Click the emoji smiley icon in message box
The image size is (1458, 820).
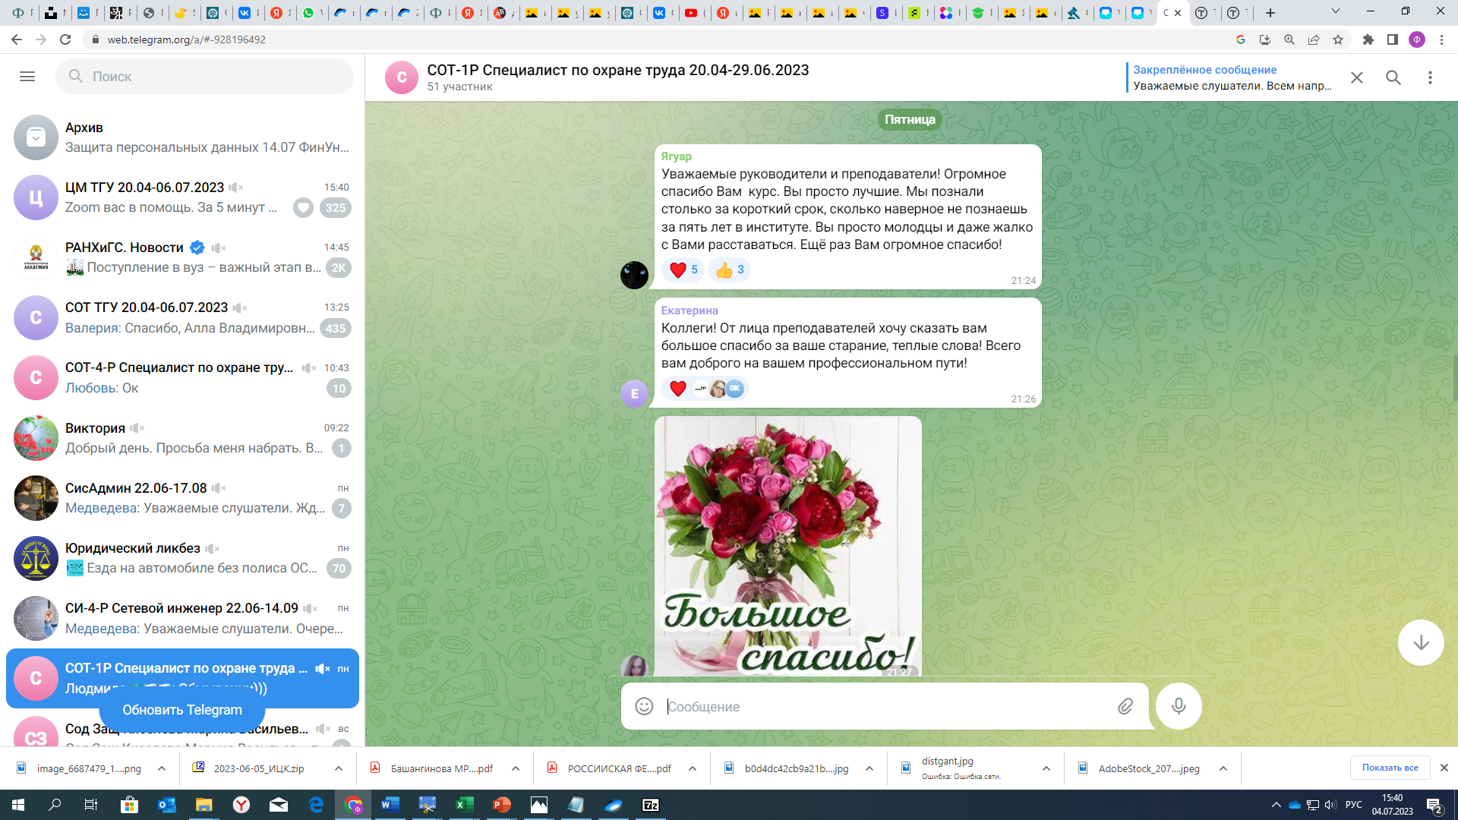tap(644, 706)
